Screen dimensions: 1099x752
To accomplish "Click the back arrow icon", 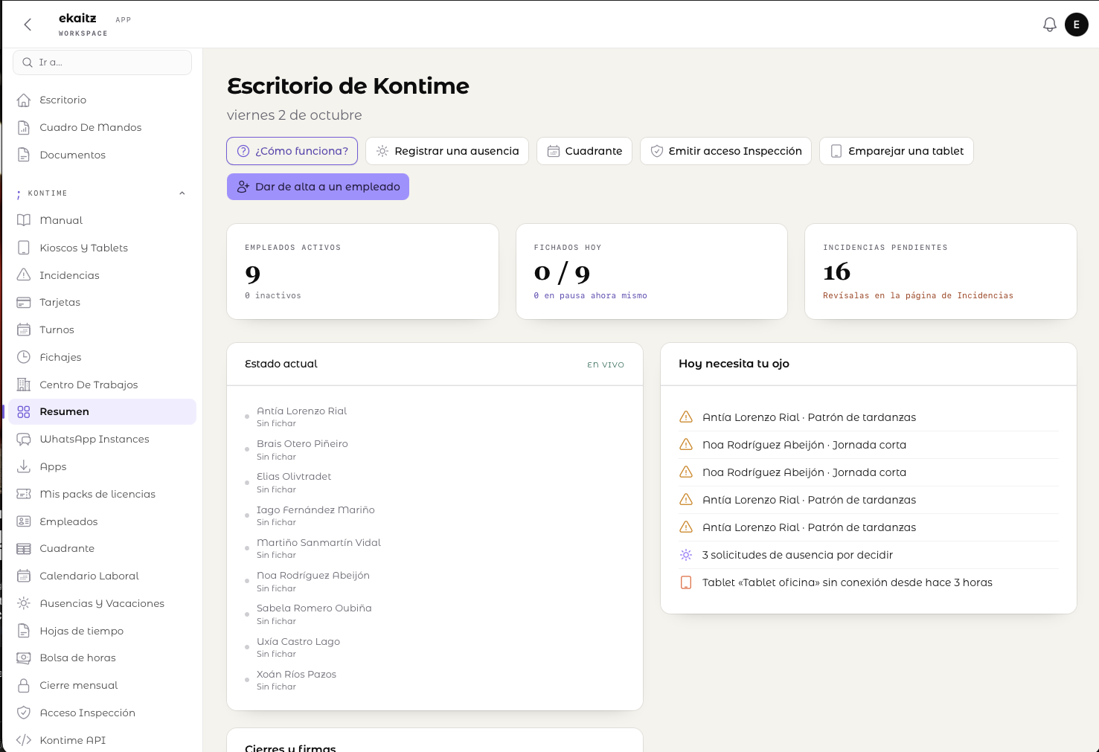I will tap(28, 25).
